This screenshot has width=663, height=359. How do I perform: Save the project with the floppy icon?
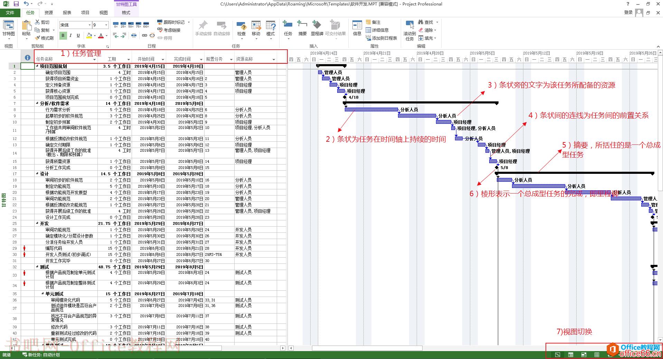(16, 4)
